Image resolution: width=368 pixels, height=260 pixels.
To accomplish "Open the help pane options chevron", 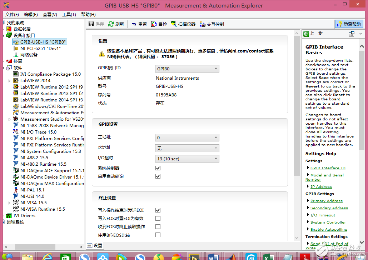I will tap(361, 34).
